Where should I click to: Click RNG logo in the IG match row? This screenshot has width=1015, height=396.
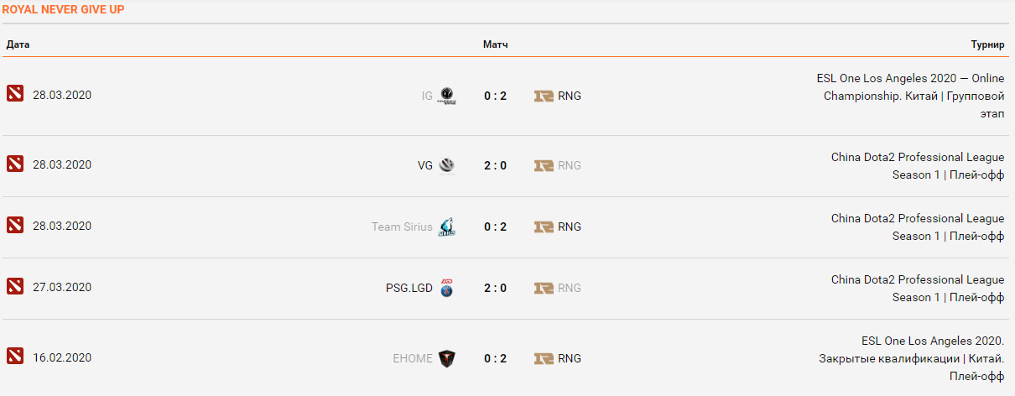pyautogui.click(x=544, y=96)
